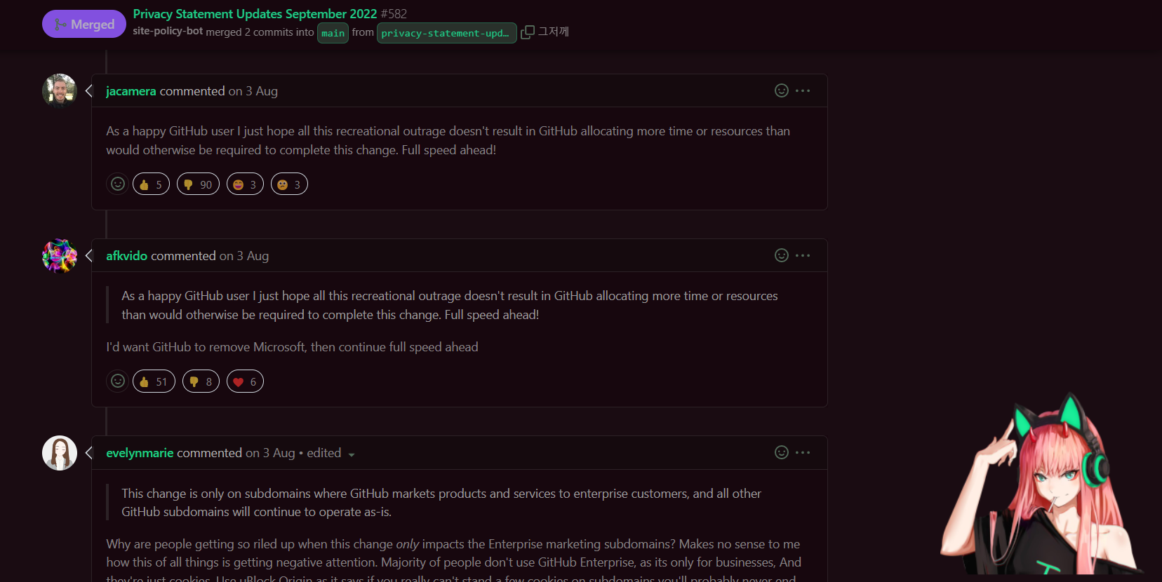Open jacamera profile link
Viewport: 1162px width, 582px height.
[131, 91]
